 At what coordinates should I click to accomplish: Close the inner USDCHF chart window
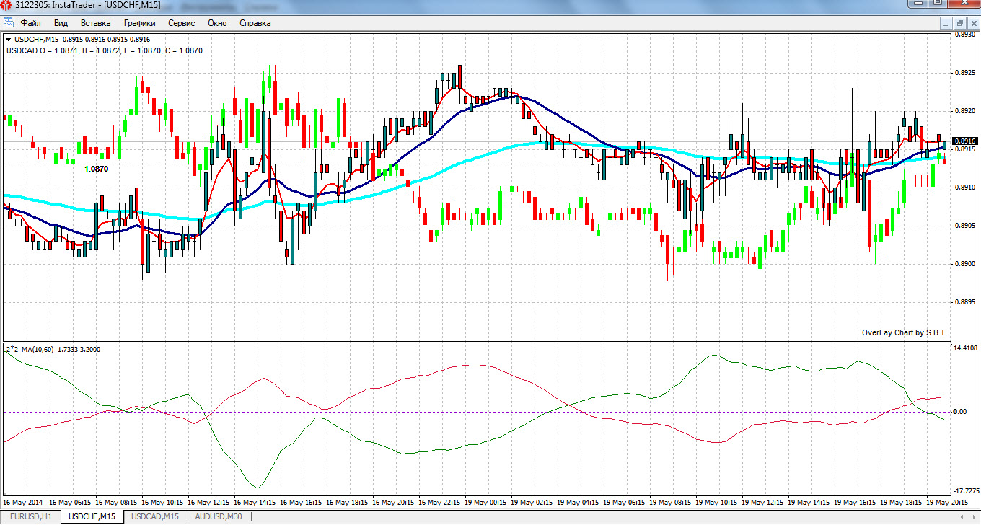973,23
